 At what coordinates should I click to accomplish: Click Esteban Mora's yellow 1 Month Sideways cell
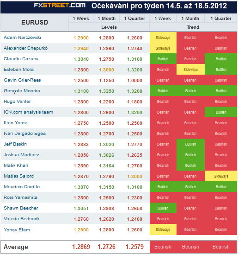tap(190, 70)
